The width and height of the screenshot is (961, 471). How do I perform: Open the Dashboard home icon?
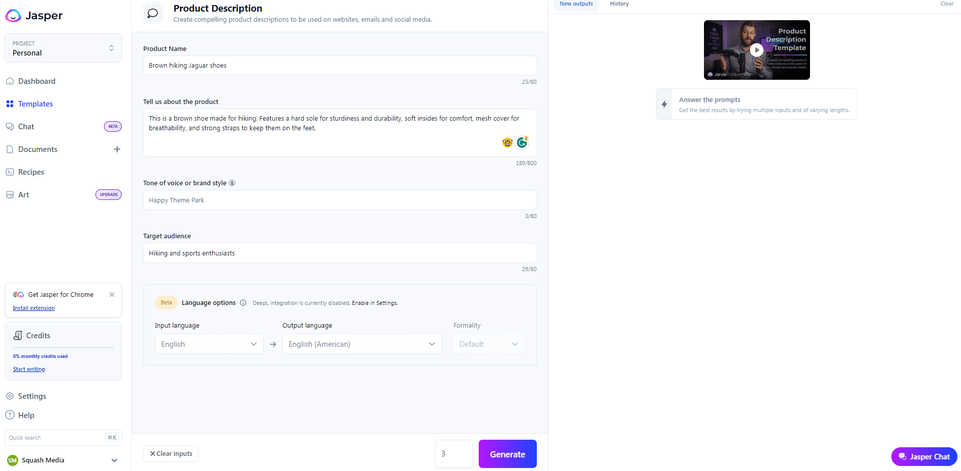click(x=10, y=81)
